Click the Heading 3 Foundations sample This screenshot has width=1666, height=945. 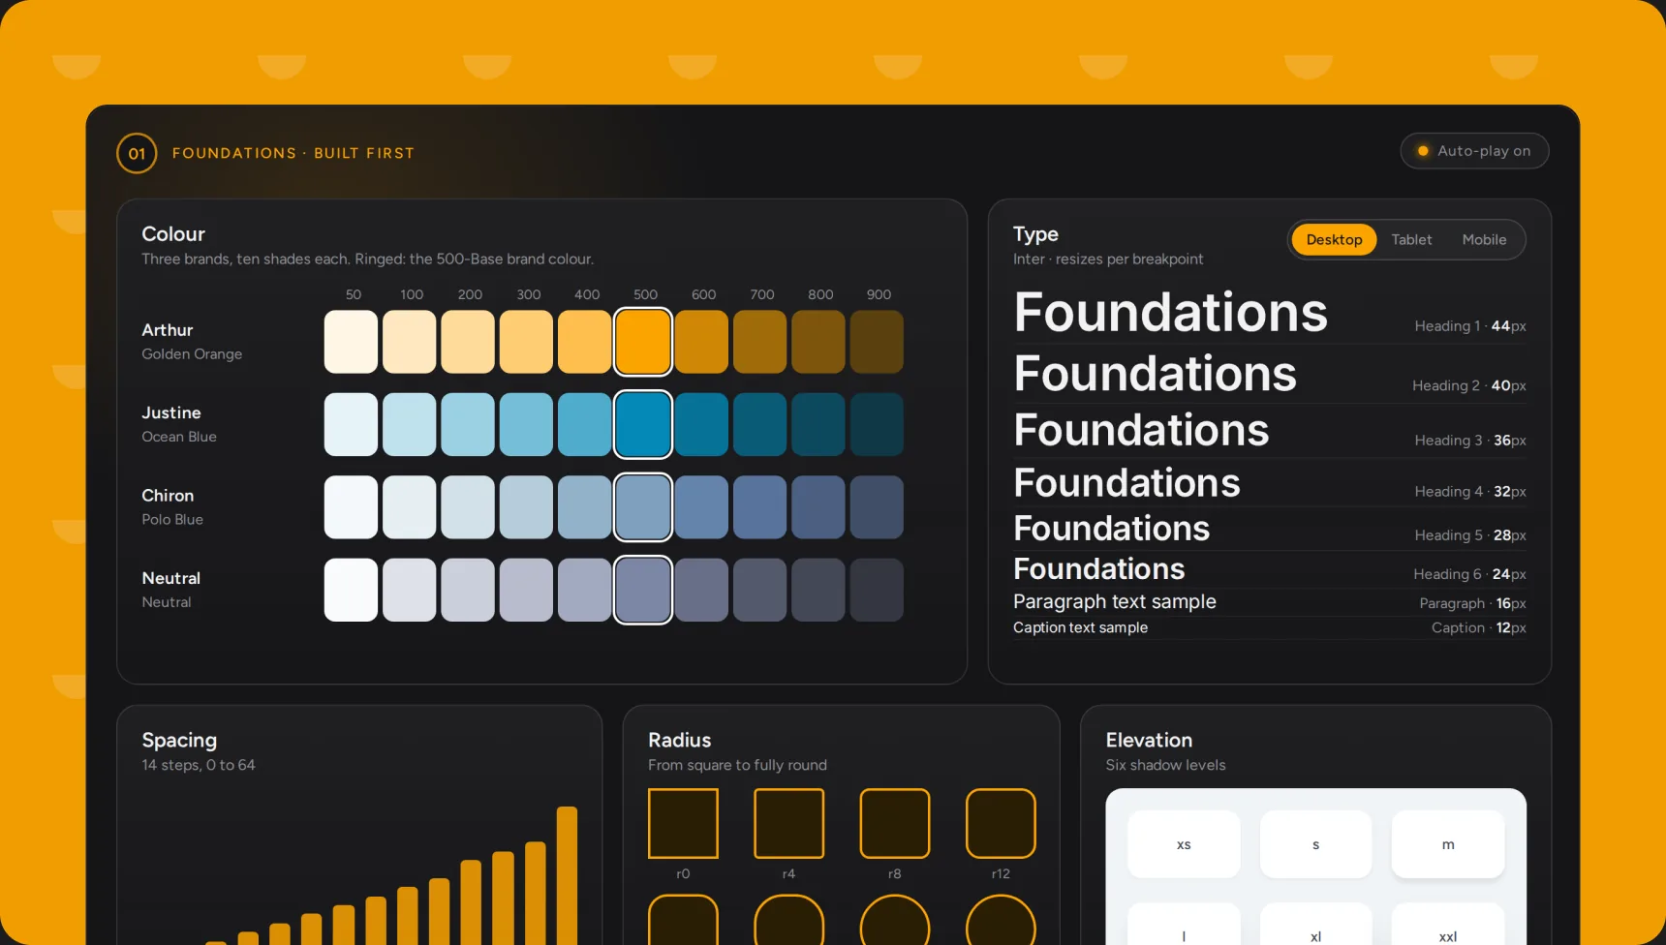pyautogui.click(x=1141, y=430)
